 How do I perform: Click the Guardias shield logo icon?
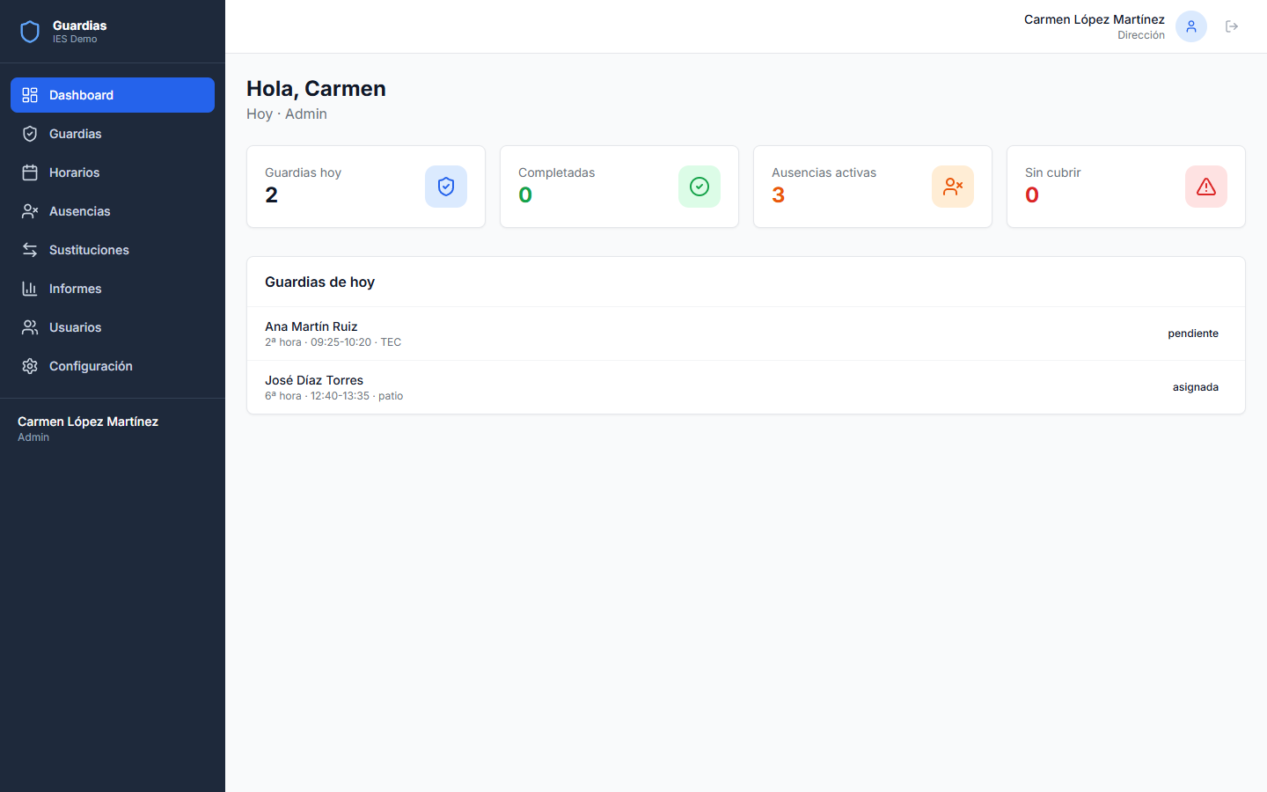tap(30, 32)
